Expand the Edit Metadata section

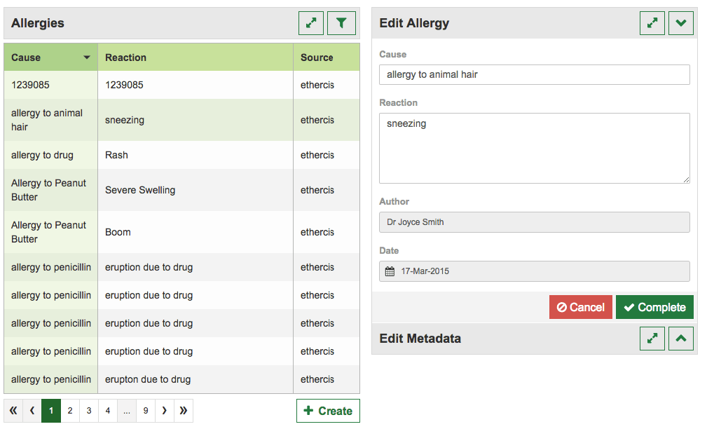pos(681,339)
